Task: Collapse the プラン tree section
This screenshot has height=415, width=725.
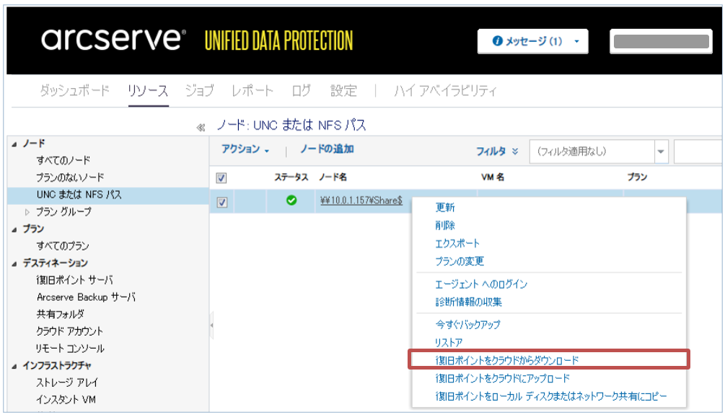Action: click(x=14, y=230)
